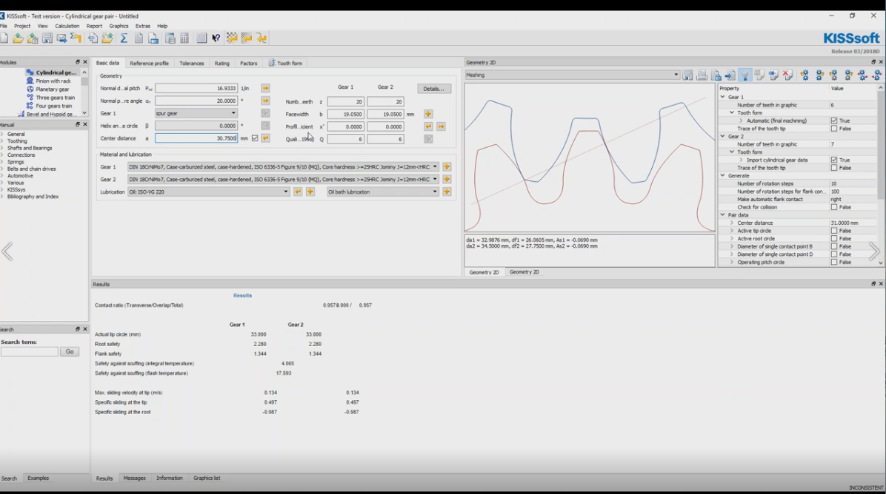The width and height of the screenshot is (886, 494).
Task: Click the Help question-mark cursor icon
Action: tap(216, 38)
